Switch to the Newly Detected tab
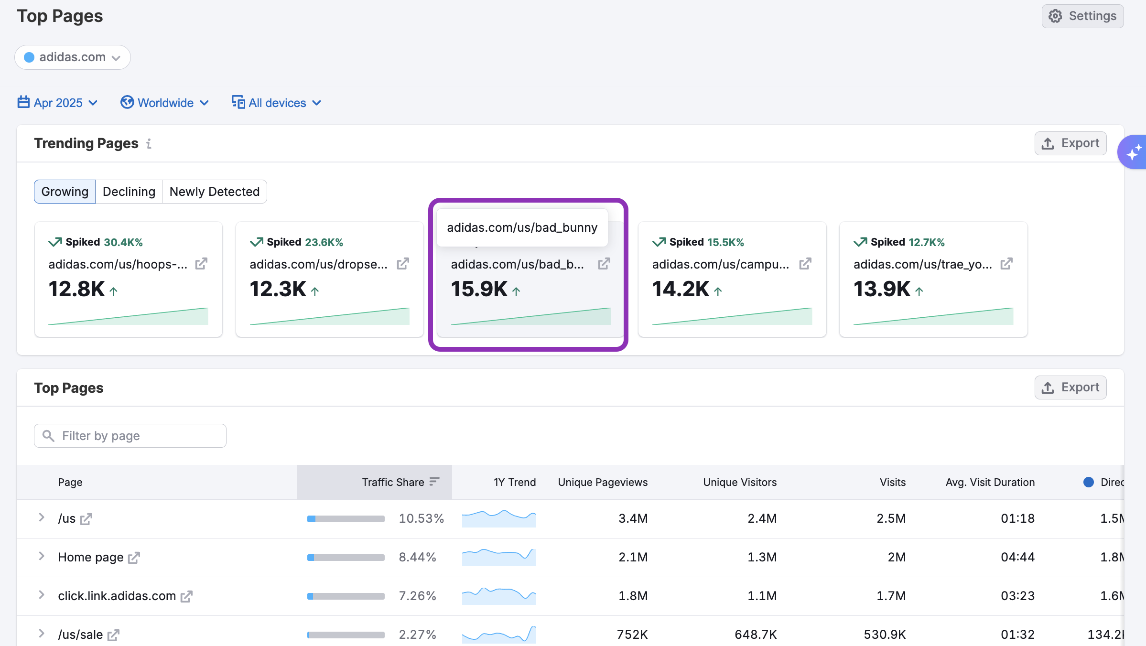The image size is (1146, 646). click(x=215, y=192)
